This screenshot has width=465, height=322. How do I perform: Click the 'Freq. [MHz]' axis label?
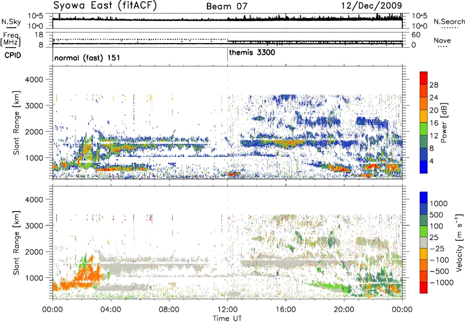coord(11,40)
